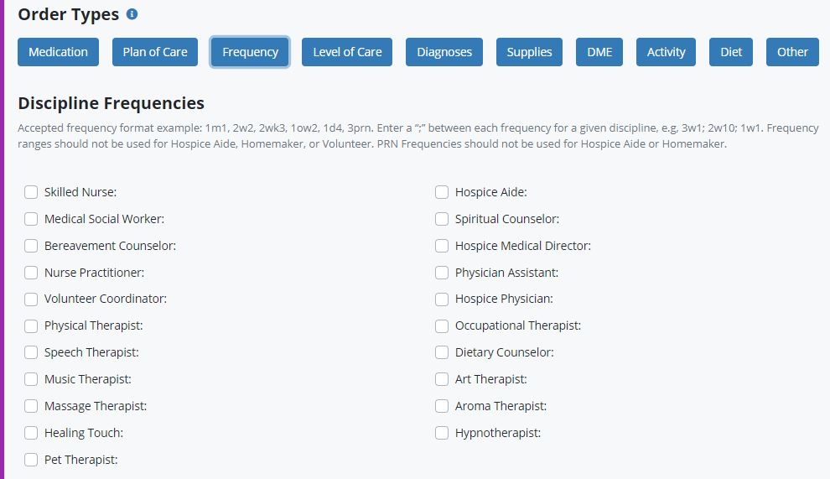Click the Order Types info icon
830x479 pixels.
pyautogui.click(x=132, y=15)
